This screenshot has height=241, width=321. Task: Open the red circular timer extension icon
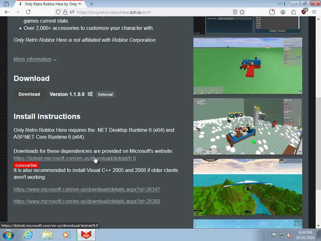tap(272, 12)
